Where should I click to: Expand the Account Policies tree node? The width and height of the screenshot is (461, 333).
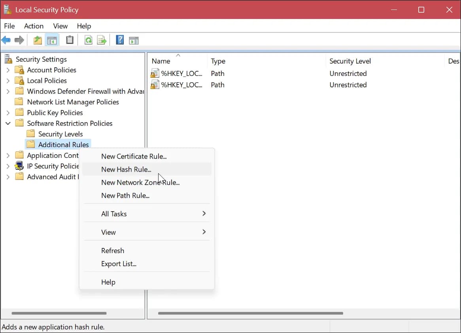[x=8, y=70]
